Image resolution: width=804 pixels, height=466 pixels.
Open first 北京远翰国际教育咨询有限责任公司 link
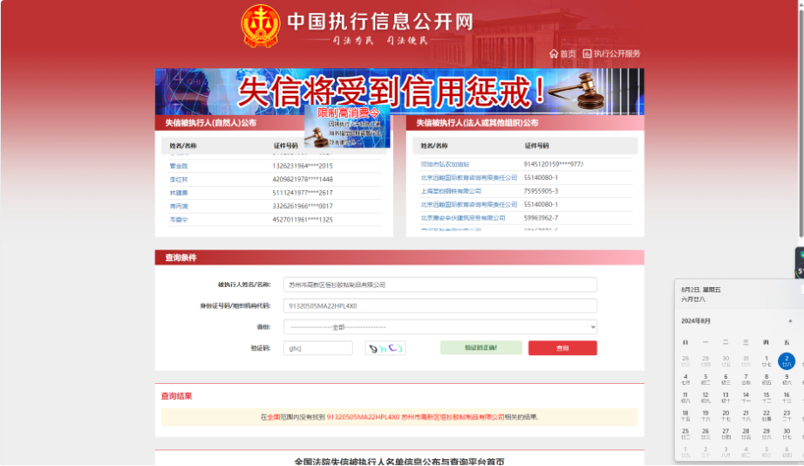pyautogui.click(x=468, y=177)
